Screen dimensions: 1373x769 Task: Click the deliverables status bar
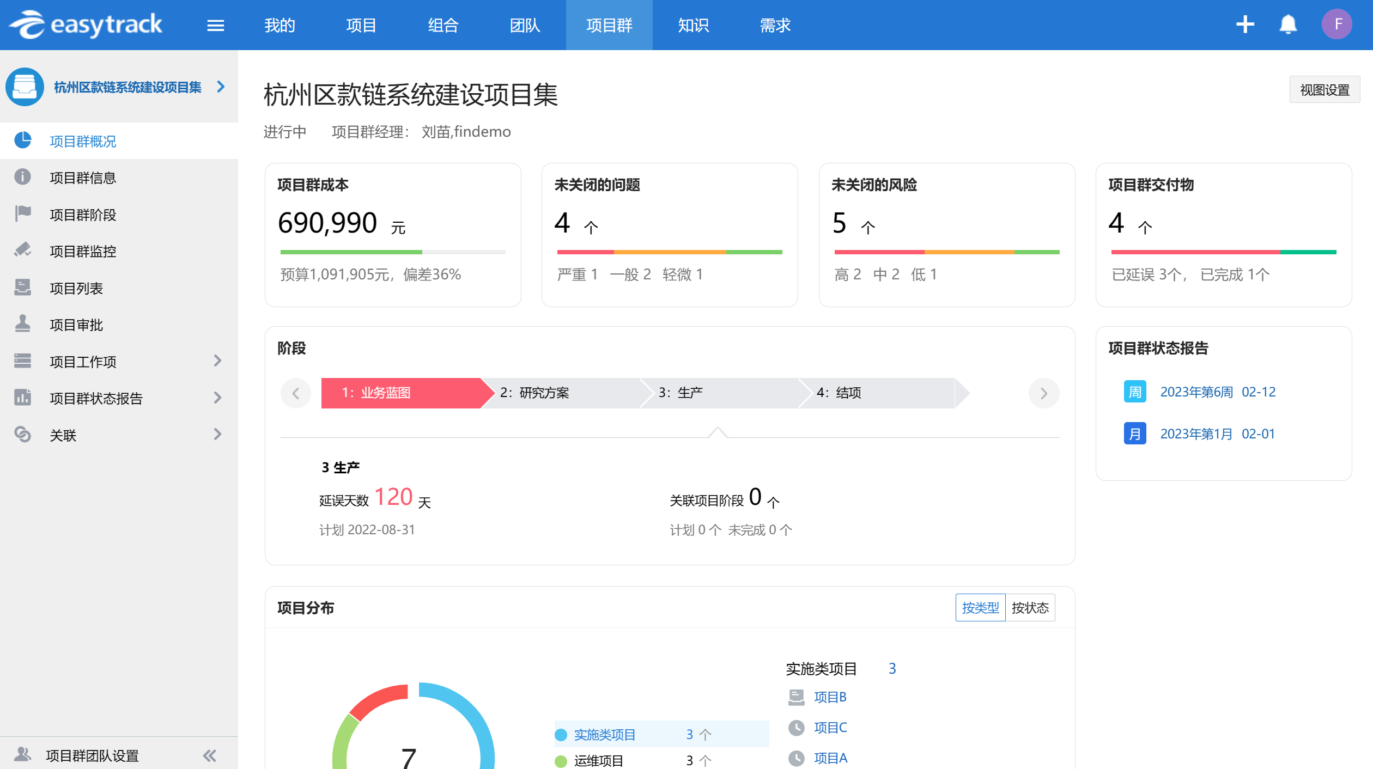(1224, 252)
